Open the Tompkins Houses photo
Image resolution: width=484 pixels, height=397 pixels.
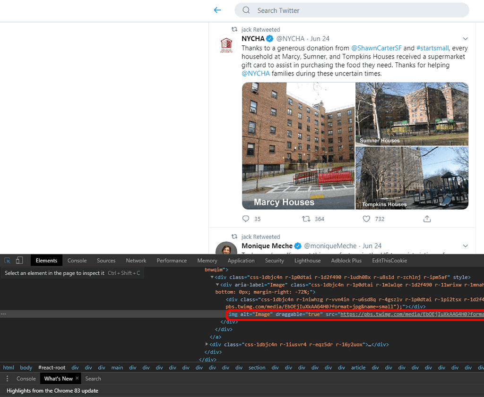point(412,178)
